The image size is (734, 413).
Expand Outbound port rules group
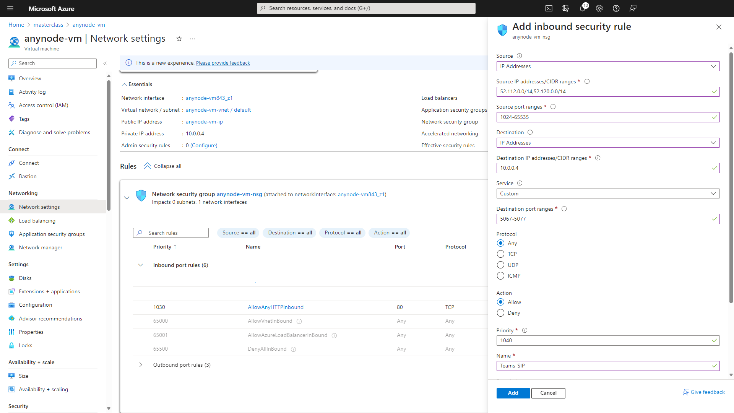pyautogui.click(x=141, y=365)
